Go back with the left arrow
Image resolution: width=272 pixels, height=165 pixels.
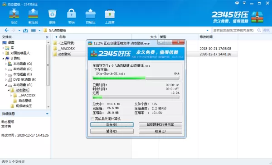pos(7,30)
